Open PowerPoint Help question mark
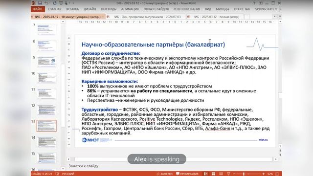Image resolution: width=313 pixels, height=176 pixels. click(254, 3)
